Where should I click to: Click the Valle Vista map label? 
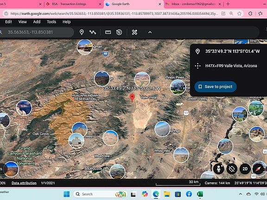(148, 97)
